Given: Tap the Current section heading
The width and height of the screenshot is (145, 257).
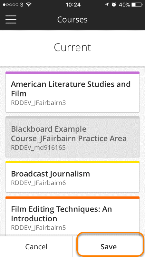Looking at the screenshot, I should pyautogui.click(x=72, y=47).
